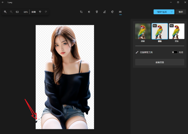
Task: Choose the remove background parrot thumbnail
Action: [x=160, y=31]
